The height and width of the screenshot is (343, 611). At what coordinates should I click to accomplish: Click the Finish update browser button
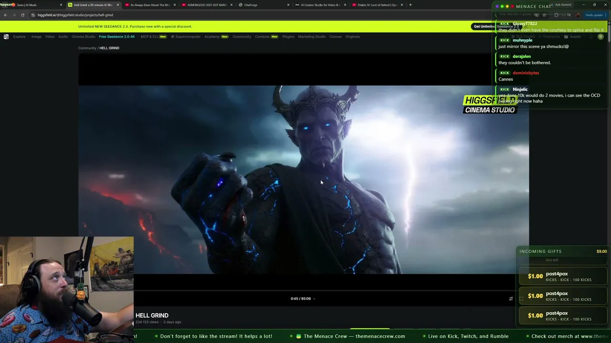[x=596, y=15]
